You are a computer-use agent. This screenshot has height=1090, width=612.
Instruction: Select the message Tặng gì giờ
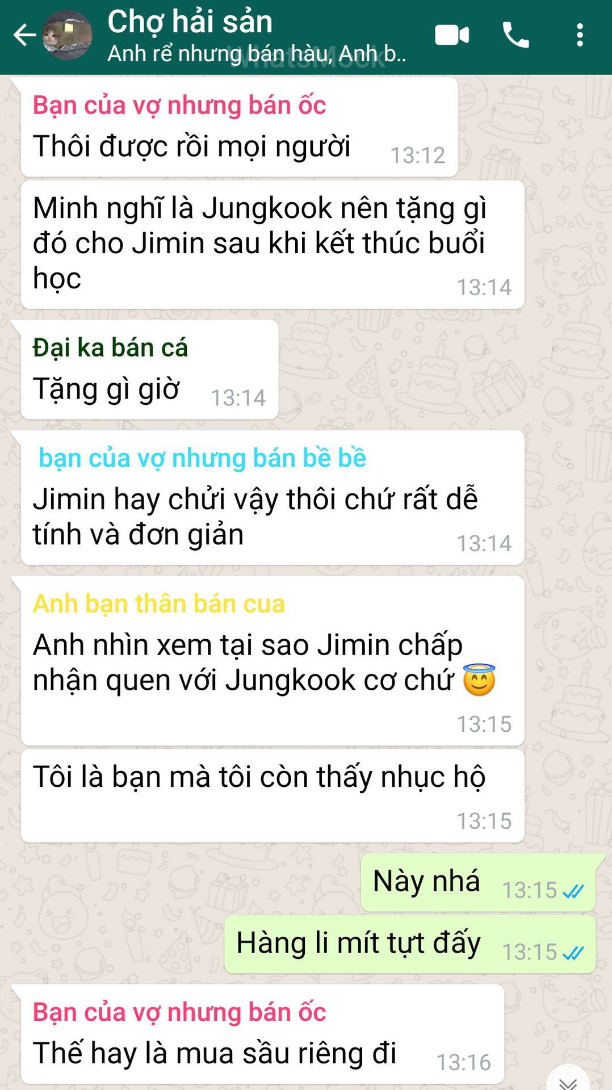click(149, 370)
